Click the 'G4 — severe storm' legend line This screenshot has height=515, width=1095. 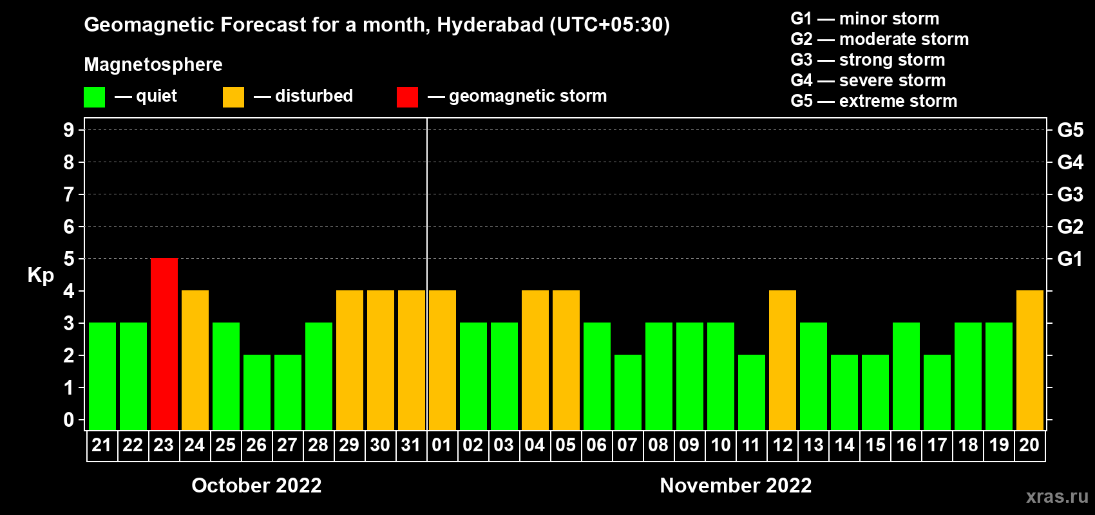click(x=868, y=80)
